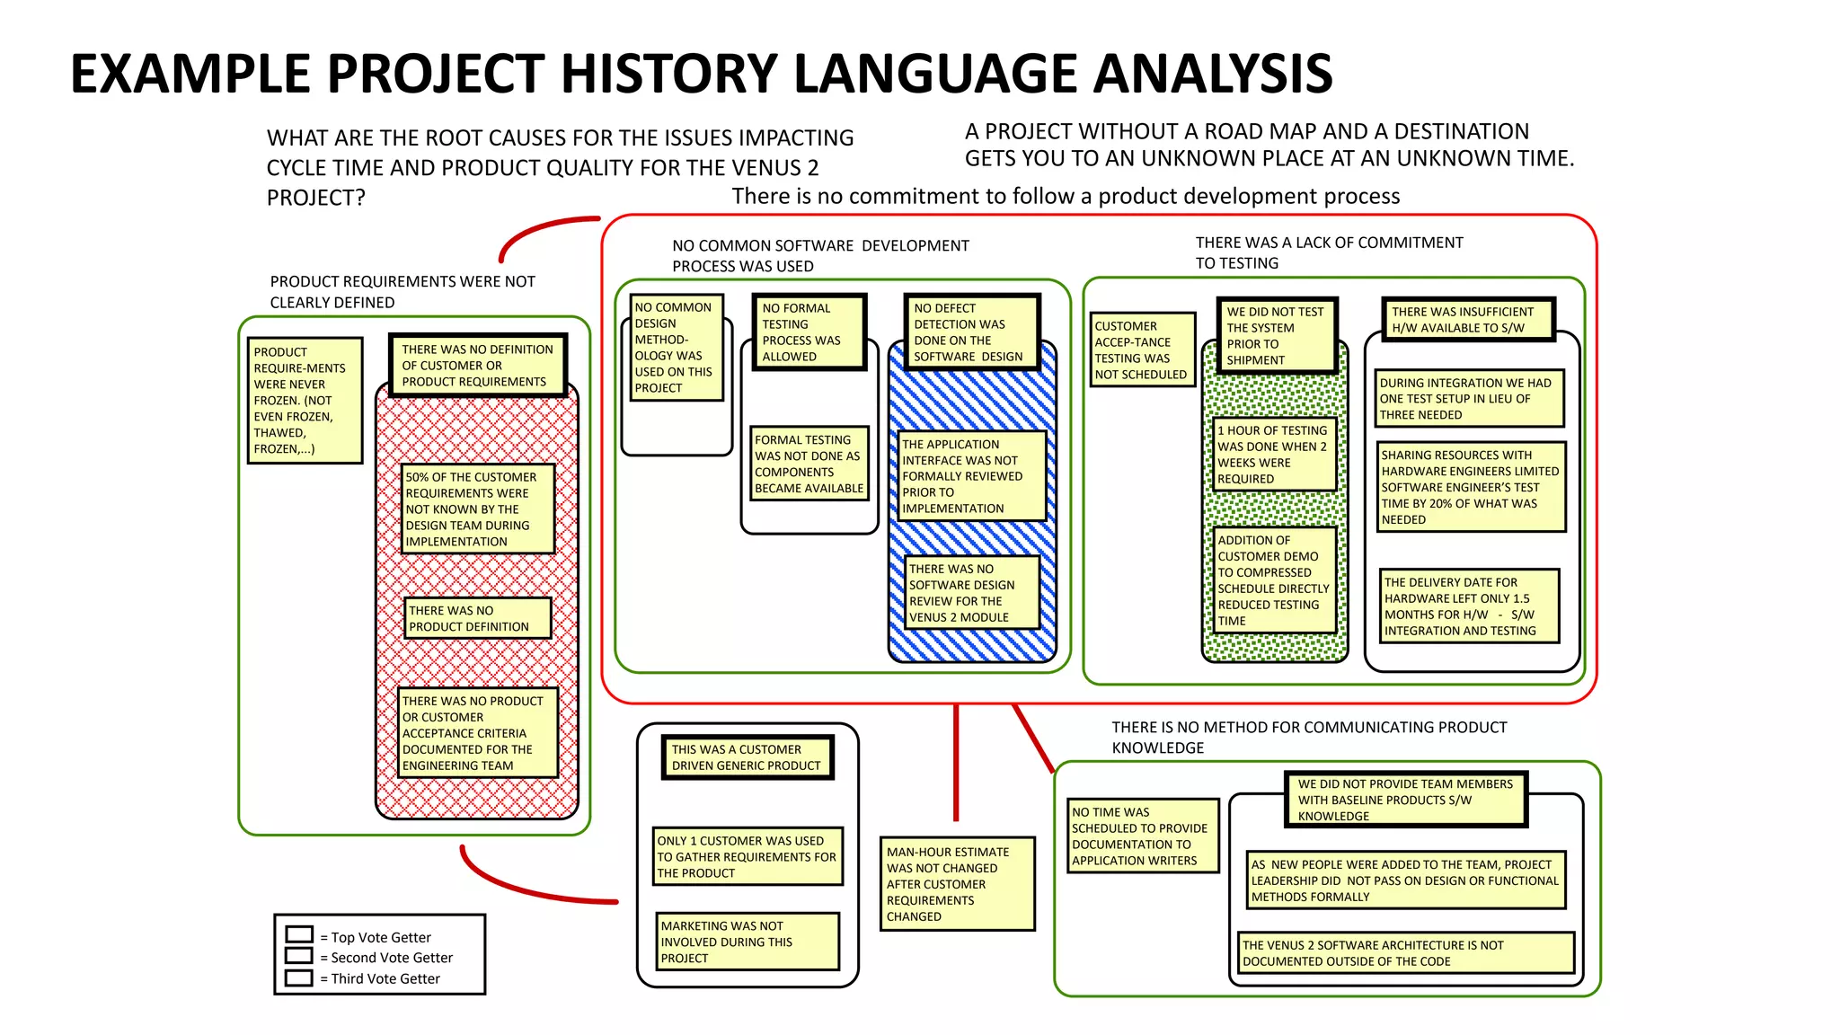Click the Top Vote Getter legend box
The width and height of the screenshot is (1840, 1035).
299,934
